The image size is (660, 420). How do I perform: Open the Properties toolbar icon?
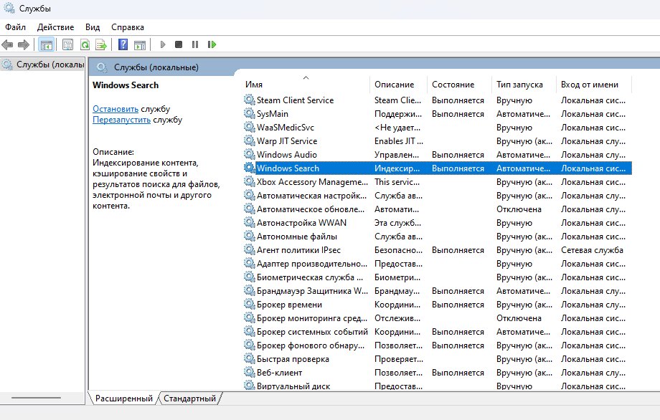click(x=67, y=44)
